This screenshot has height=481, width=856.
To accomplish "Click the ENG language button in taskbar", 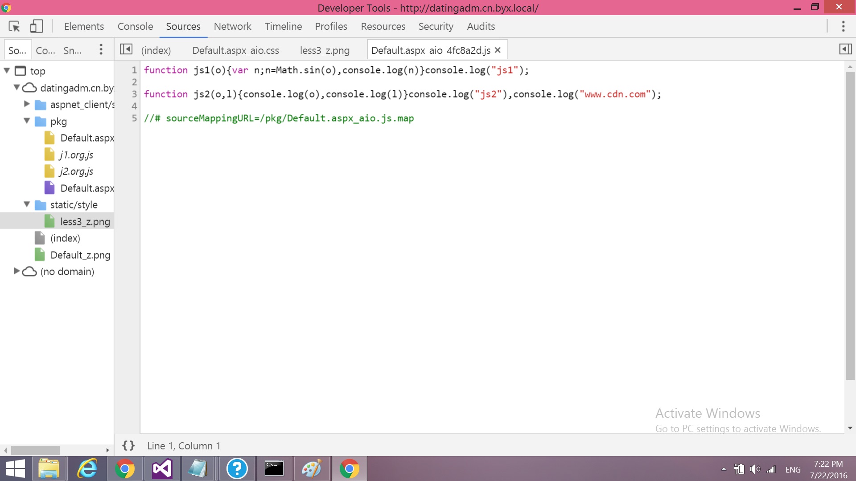I will [x=793, y=469].
